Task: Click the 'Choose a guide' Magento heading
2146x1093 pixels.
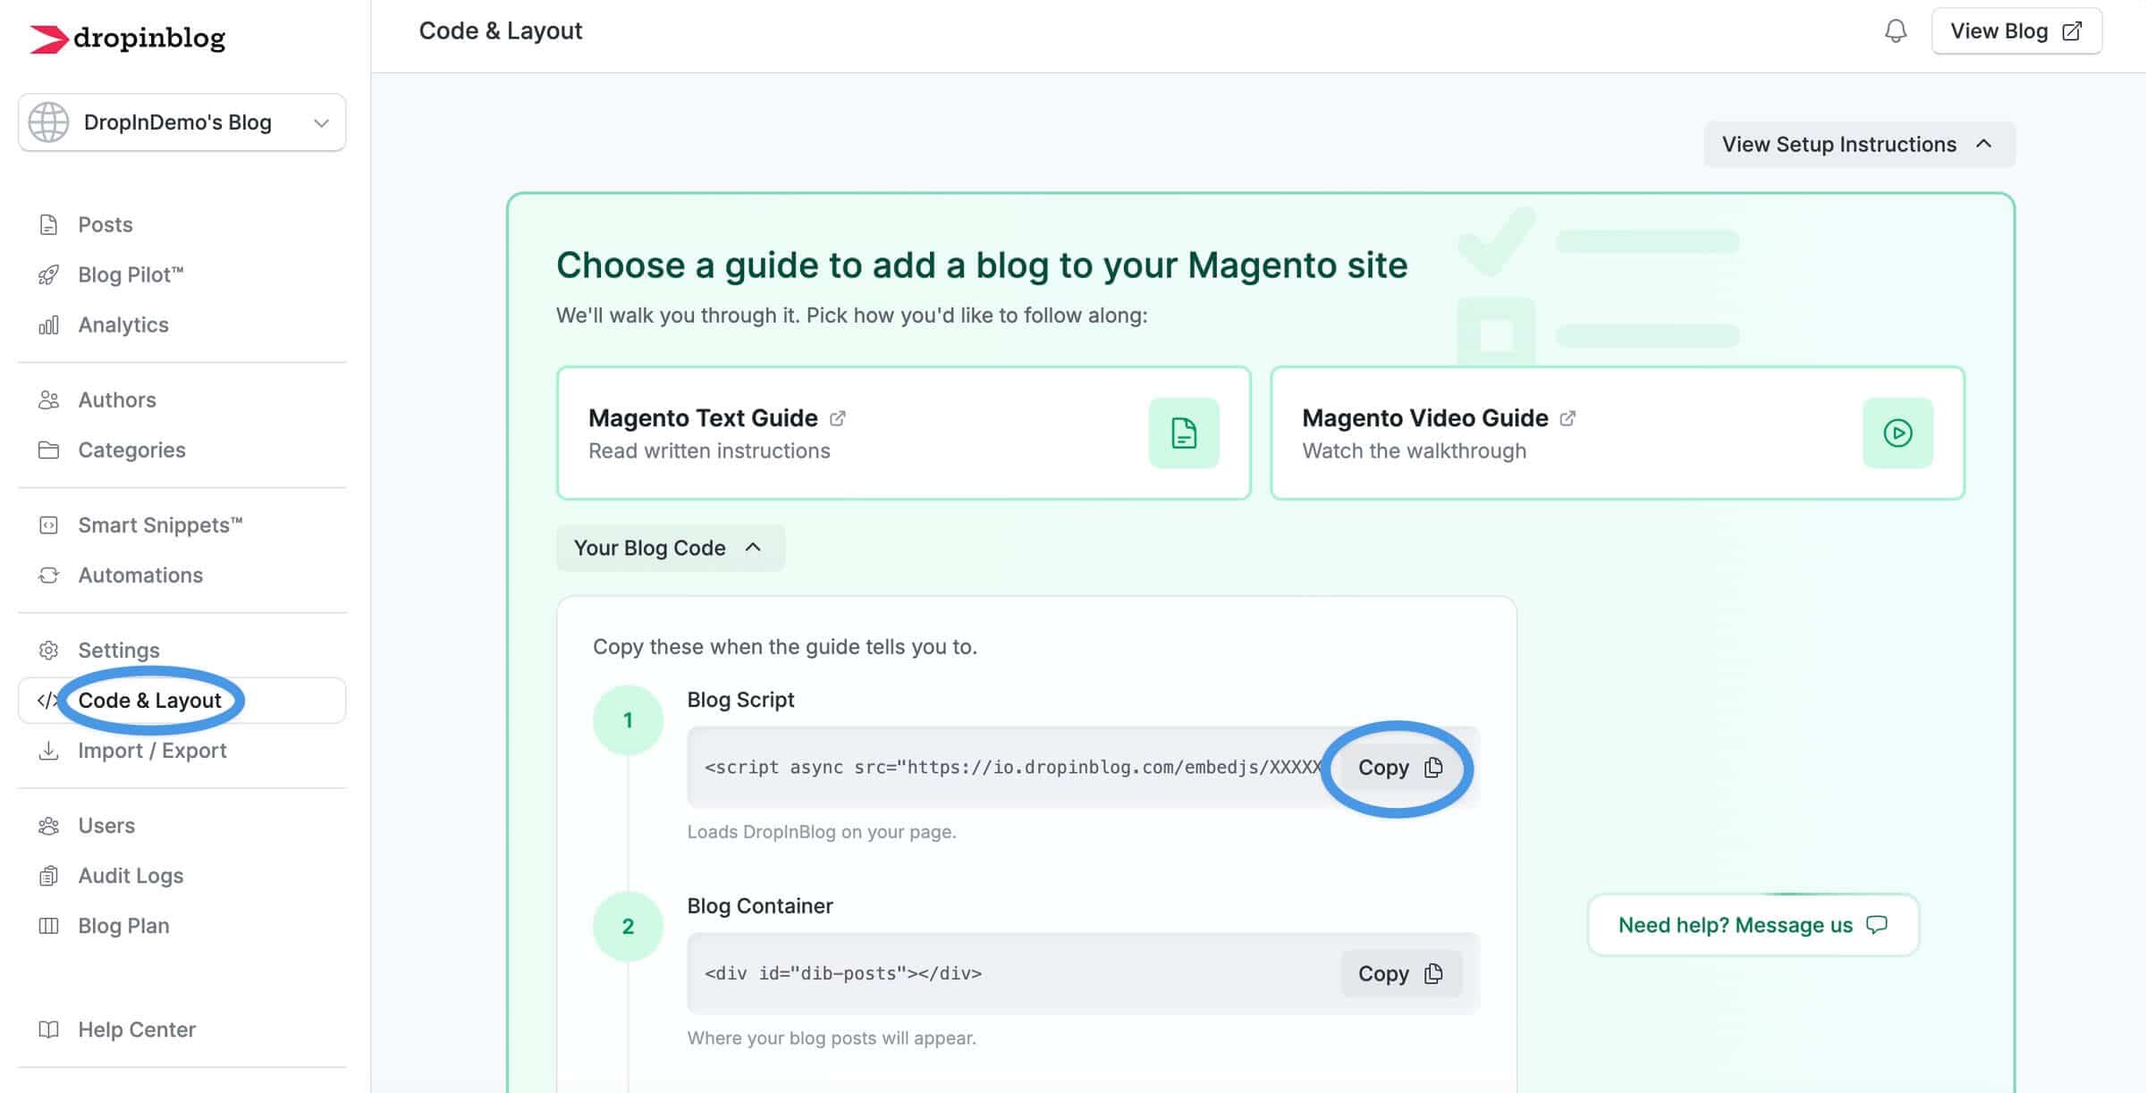Action: pyautogui.click(x=982, y=265)
